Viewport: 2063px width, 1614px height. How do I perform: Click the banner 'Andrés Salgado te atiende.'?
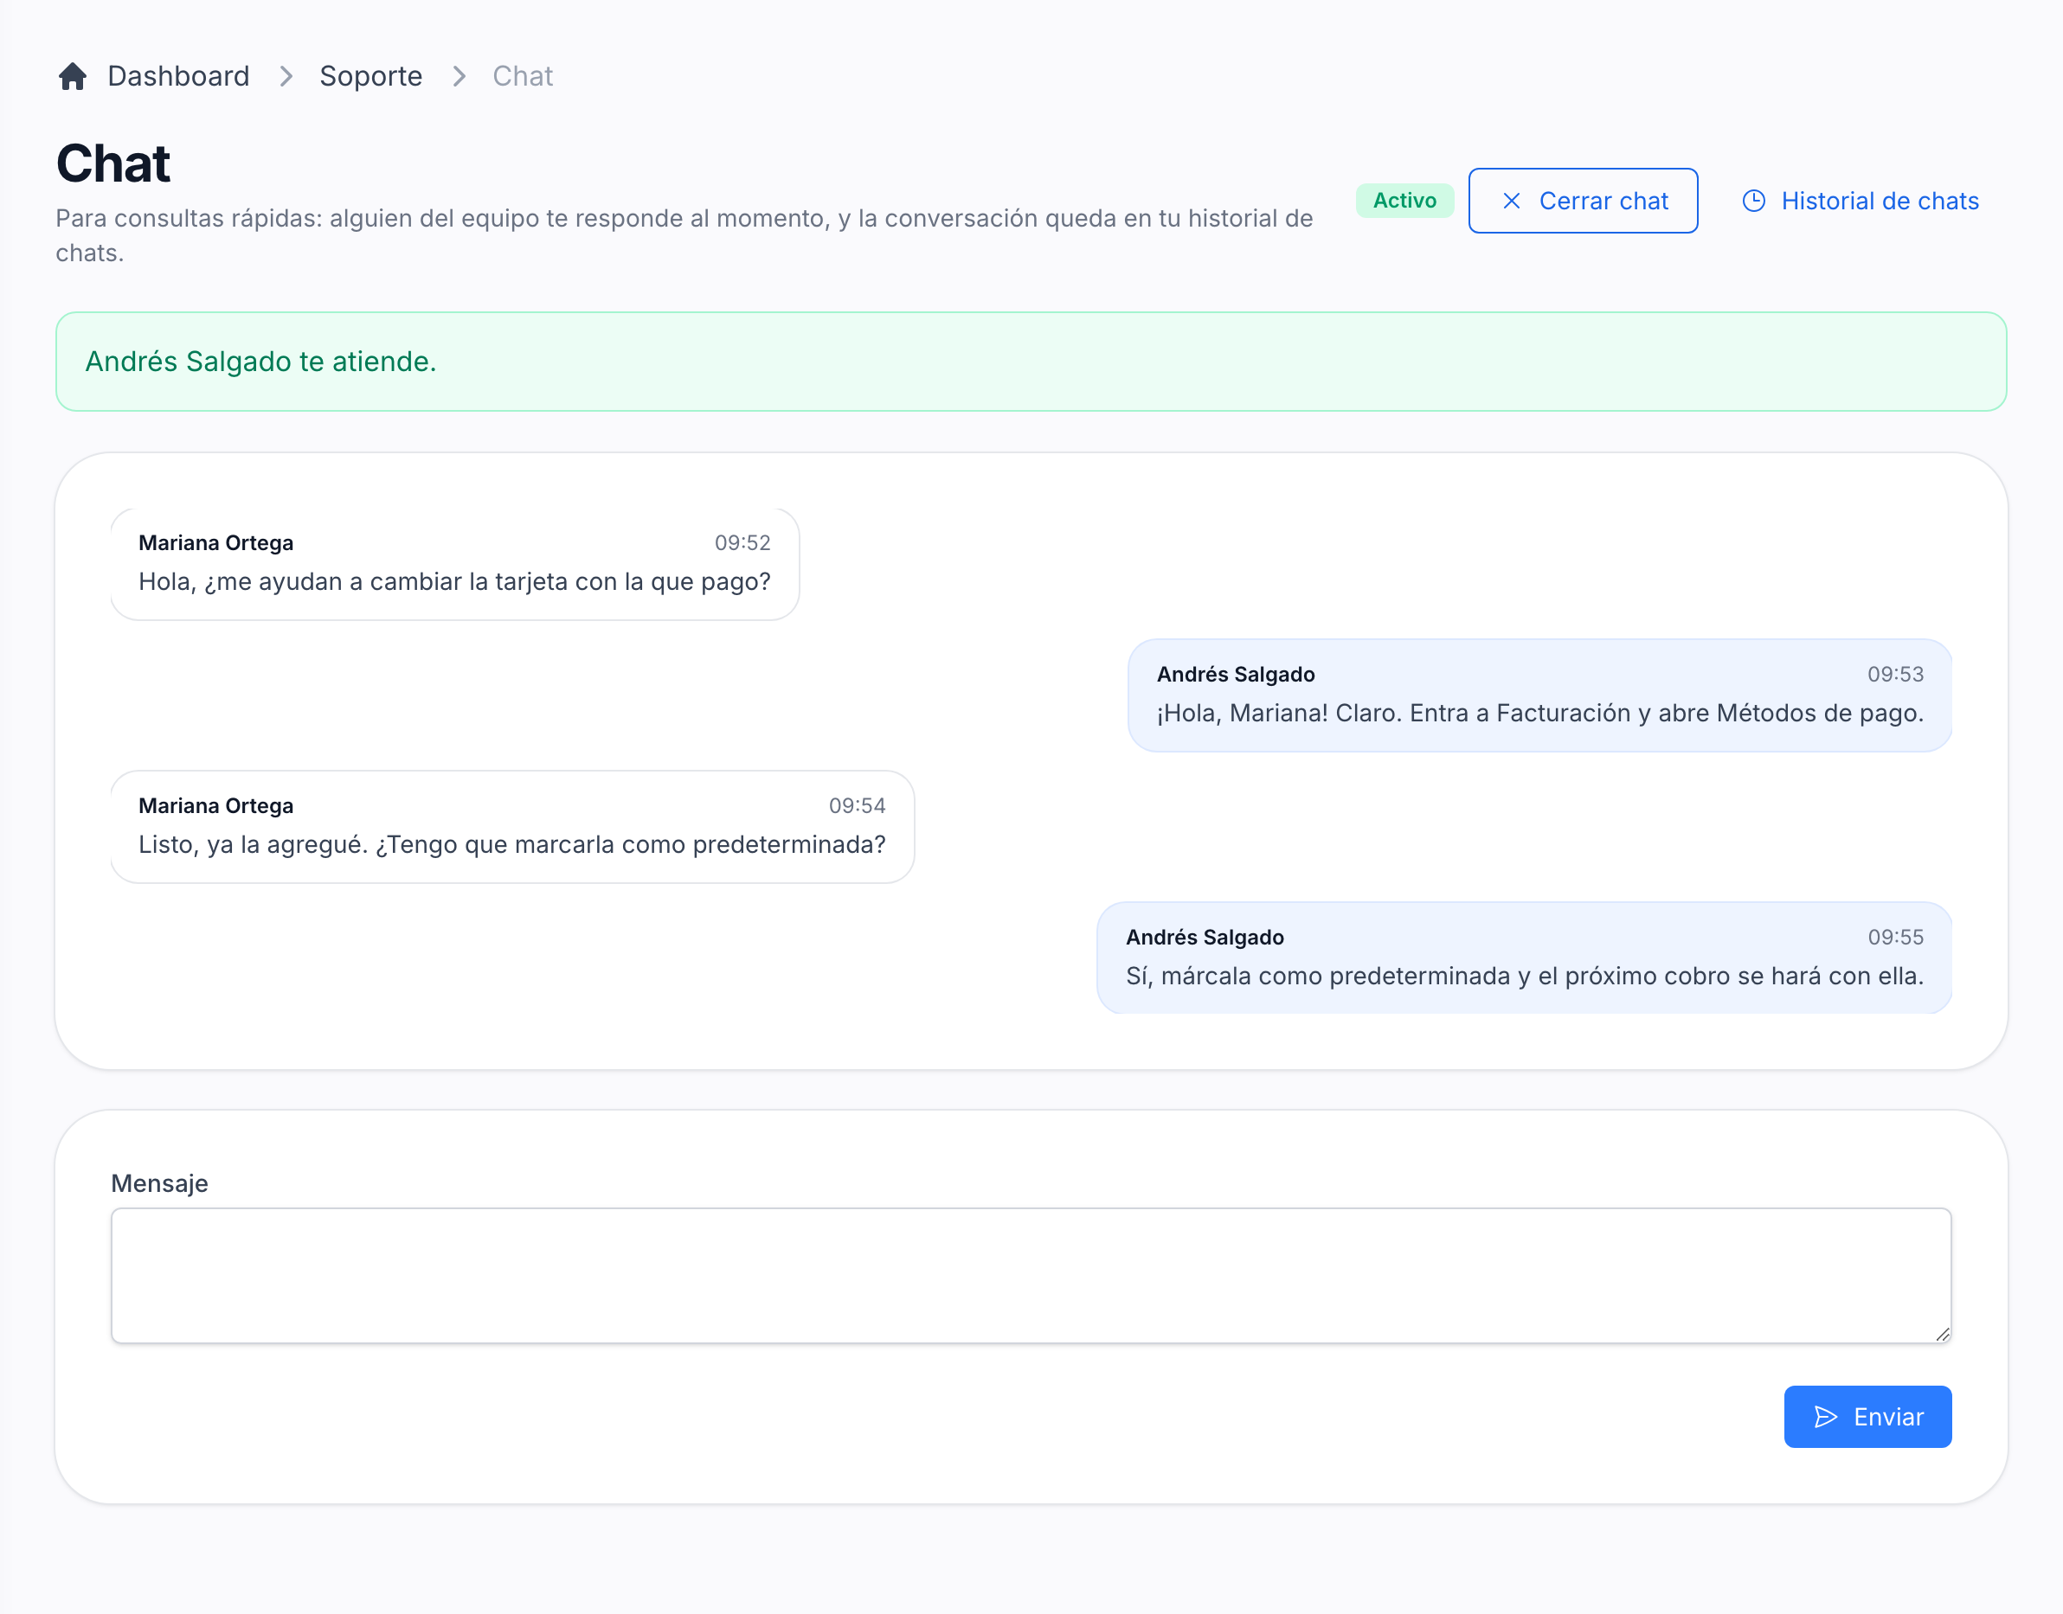click(1031, 361)
